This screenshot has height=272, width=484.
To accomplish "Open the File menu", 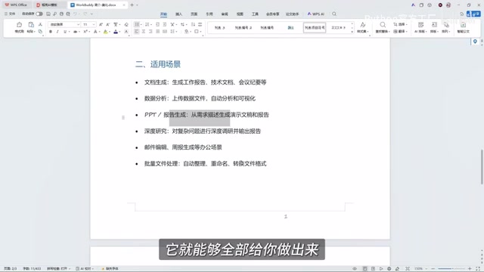I will tap(10, 14).
